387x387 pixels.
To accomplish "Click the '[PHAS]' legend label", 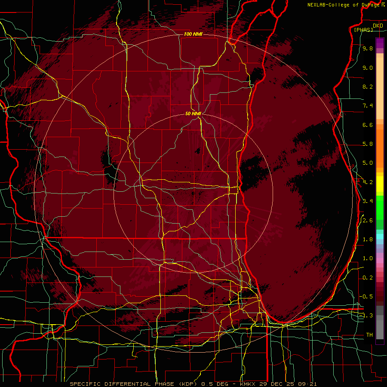I will (363, 30).
